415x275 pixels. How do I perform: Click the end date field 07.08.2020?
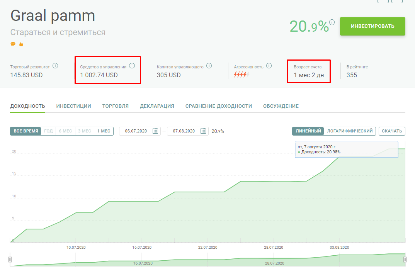coord(188,131)
